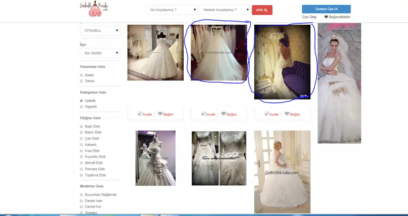Image resolution: width=408 pixels, height=216 pixels.
Task: Uncheck the Gelinlik category checkbox
Action: pos(81,101)
